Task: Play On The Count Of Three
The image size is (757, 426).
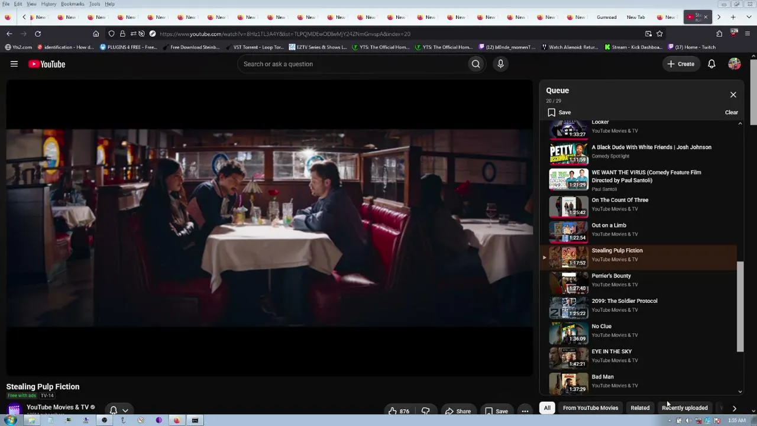Action: pyautogui.click(x=639, y=206)
